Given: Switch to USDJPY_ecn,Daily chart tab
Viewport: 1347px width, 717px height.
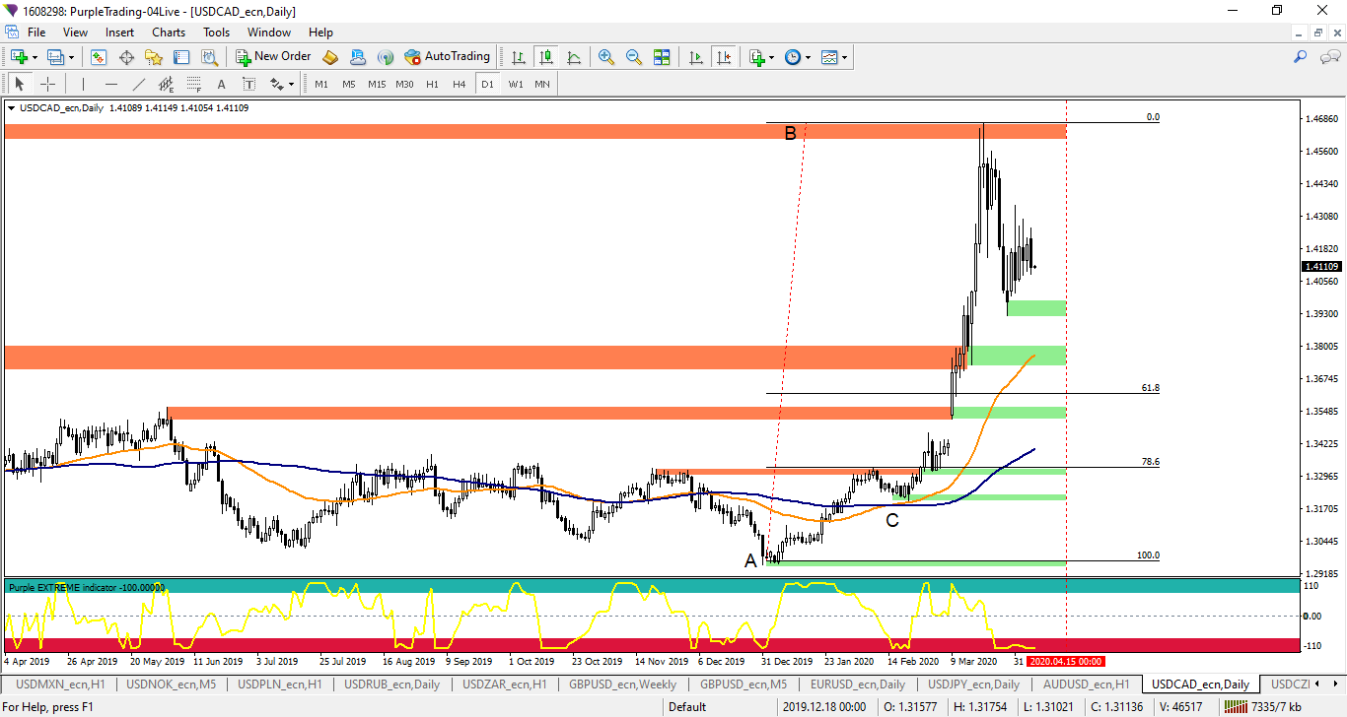Looking at the screenshot, I should pyautogui.click(x=974, y=684).
